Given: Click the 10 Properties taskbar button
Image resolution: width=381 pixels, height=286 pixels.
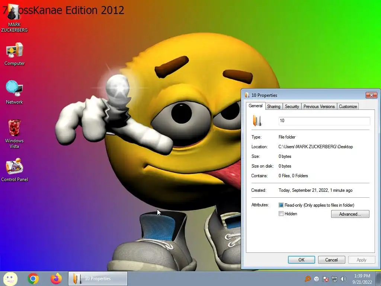Looking at the screenshot, I should pos(98,279).
